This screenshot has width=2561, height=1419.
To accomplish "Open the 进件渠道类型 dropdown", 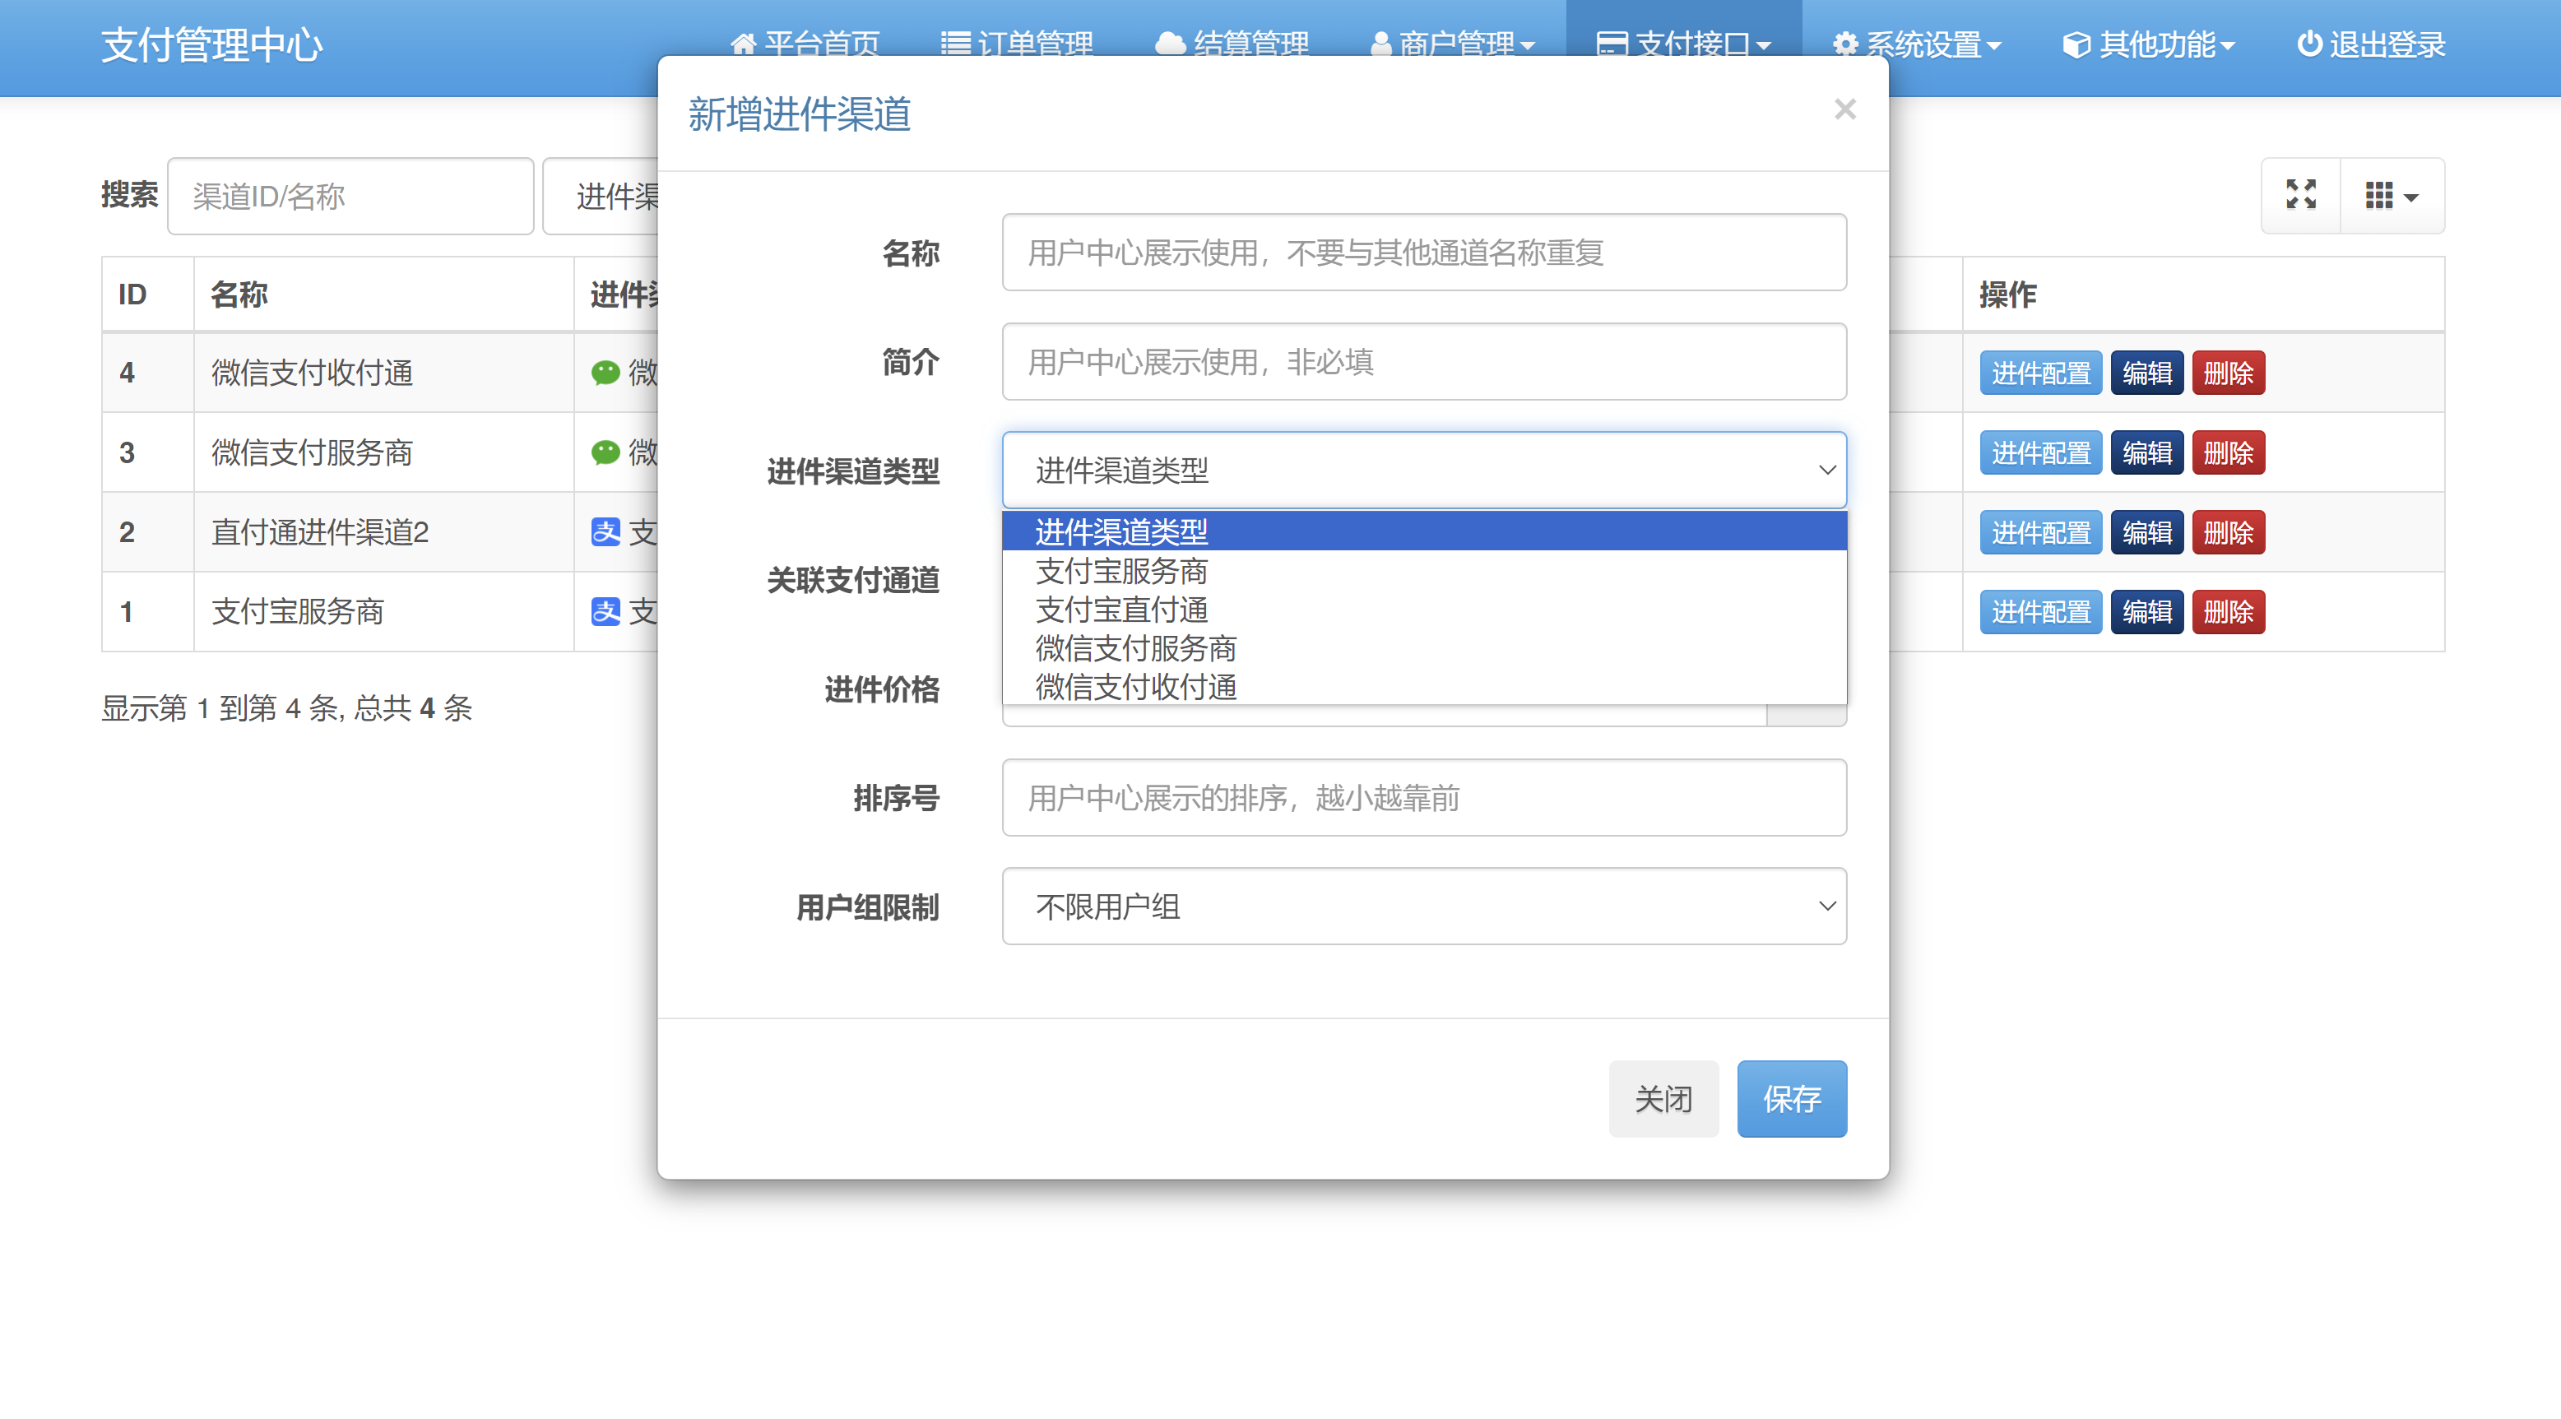I will click(1424, 470).
